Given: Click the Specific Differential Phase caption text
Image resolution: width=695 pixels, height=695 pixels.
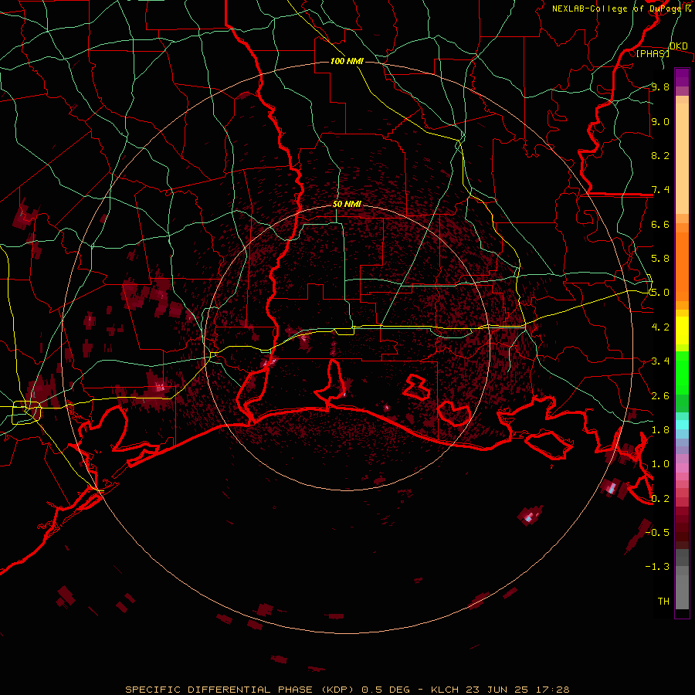Looking at the screenshot, I should tap(347, 690).
